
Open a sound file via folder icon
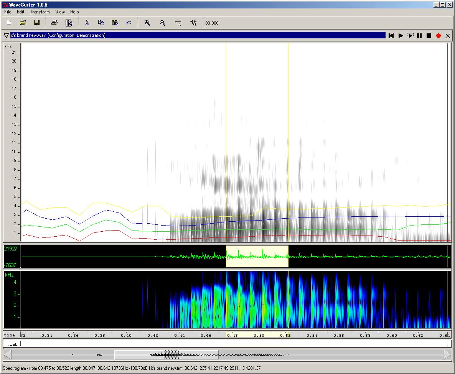23,23
